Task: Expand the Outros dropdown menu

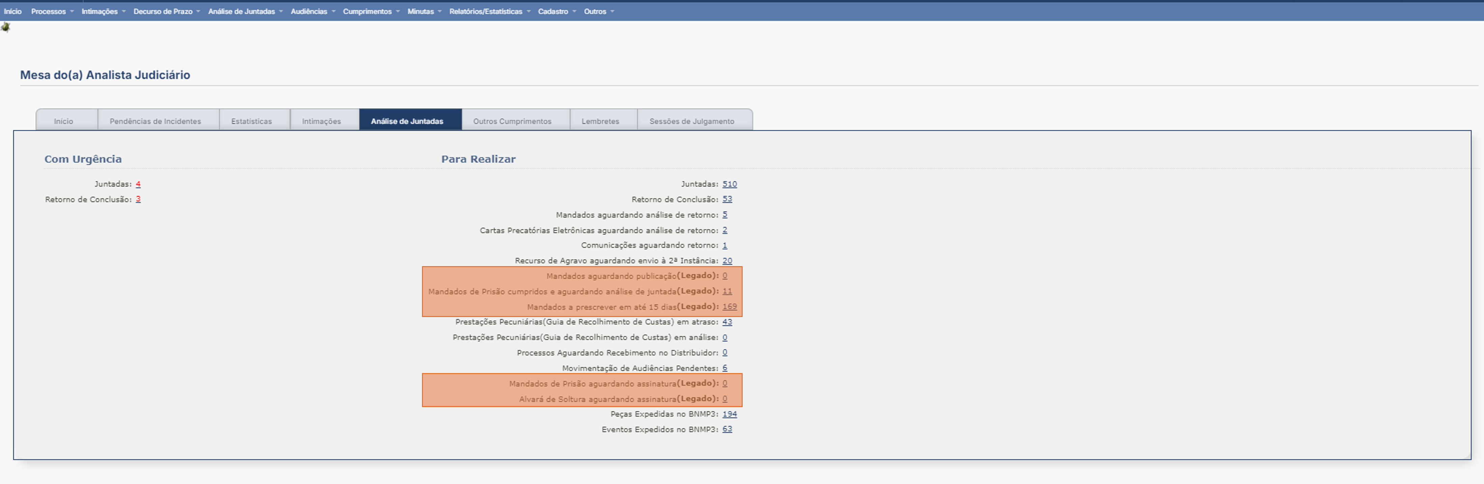Action: [599, 11]
